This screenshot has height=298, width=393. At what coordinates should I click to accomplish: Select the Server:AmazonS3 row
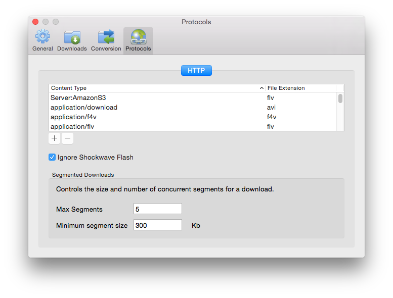(x=193, y=97)
